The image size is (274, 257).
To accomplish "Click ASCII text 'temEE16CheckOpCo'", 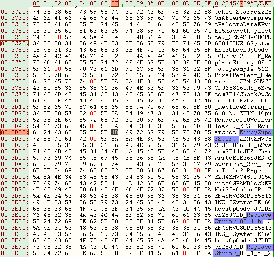I will point(243,95).
